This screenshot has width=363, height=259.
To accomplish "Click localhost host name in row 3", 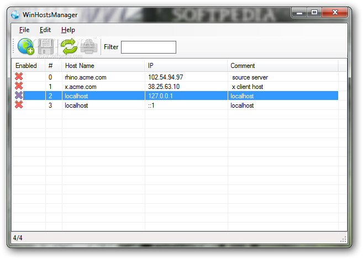I will pyautogui.click(x=76, y=105).
